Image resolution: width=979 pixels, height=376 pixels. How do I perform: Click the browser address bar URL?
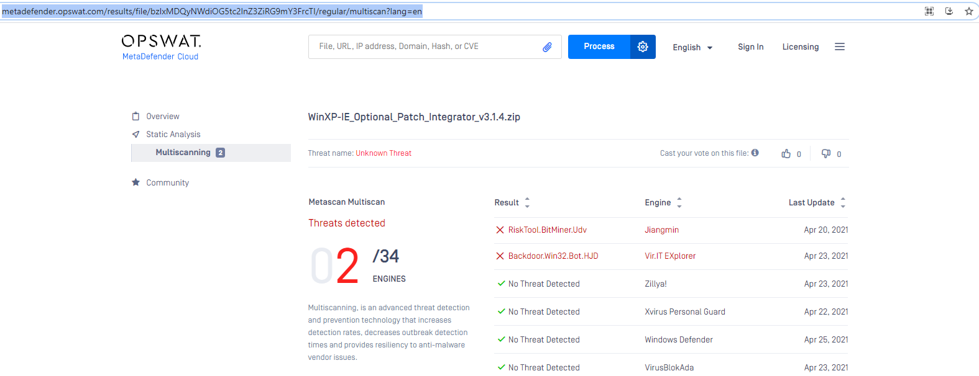211,11
